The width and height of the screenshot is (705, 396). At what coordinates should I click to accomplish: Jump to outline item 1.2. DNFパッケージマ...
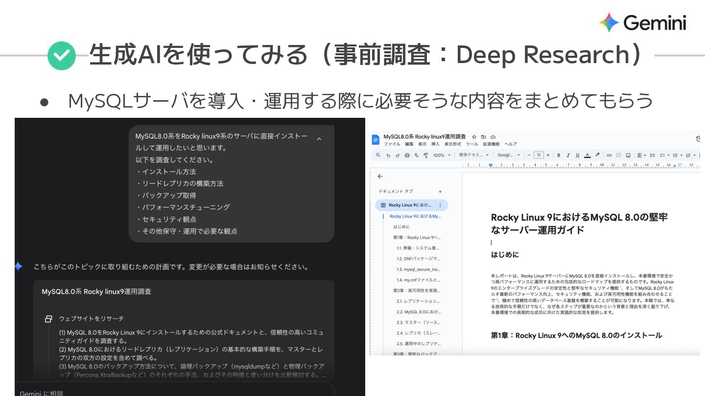tap(419, 259)
